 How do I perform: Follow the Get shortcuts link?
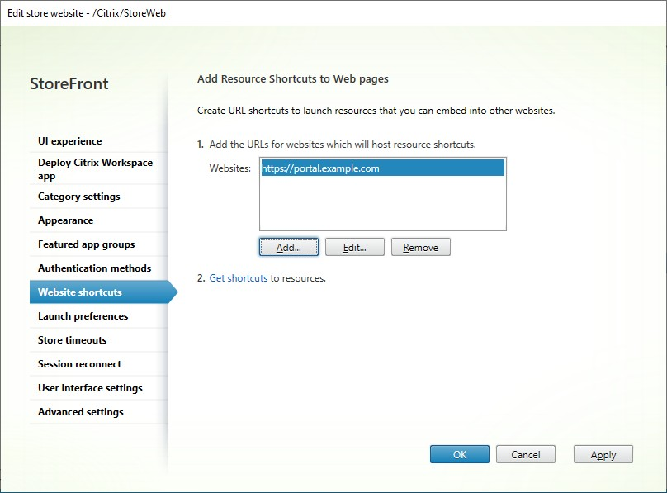[239, 278]
